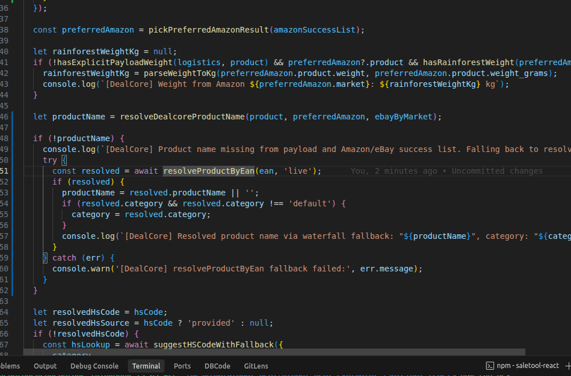Click the try keyword on line 50
This screenshot has height=376, width=571.
coord(50,160)
